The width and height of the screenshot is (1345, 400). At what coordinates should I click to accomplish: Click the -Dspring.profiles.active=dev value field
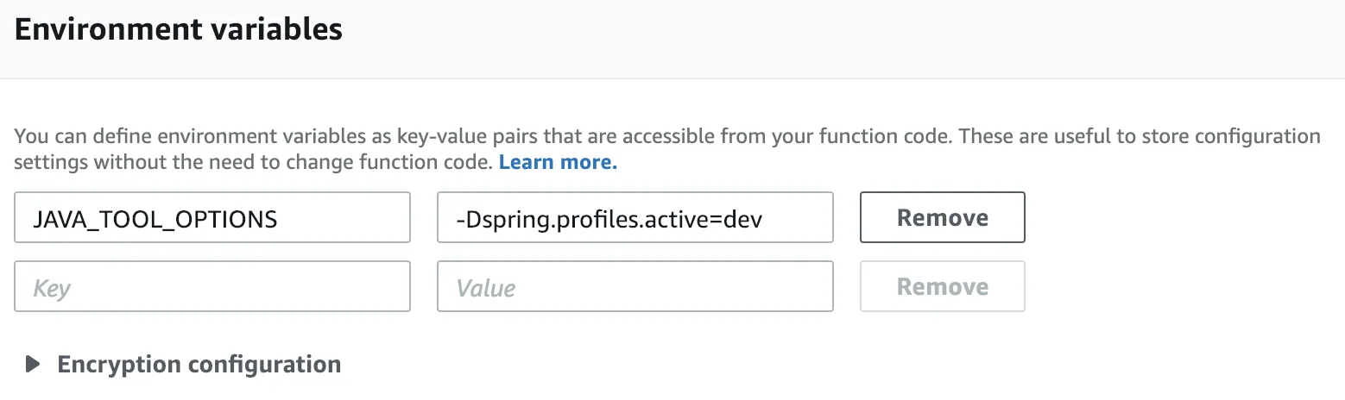point(635,218)
